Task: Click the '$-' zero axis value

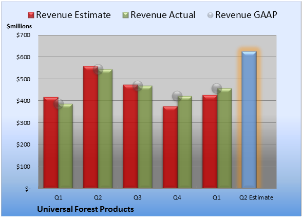Action: coord(28,189)
